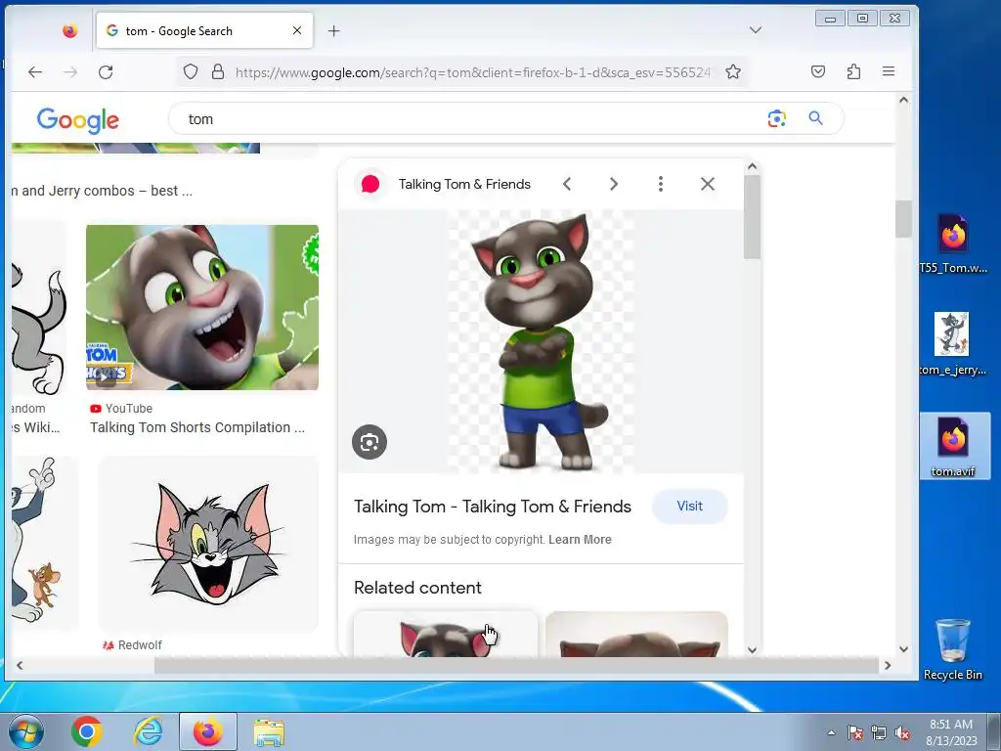Viewport: 1001px width, 751px height.
Task: Close the Talking Tom image preview panel
Action: [x=708, y=184]
